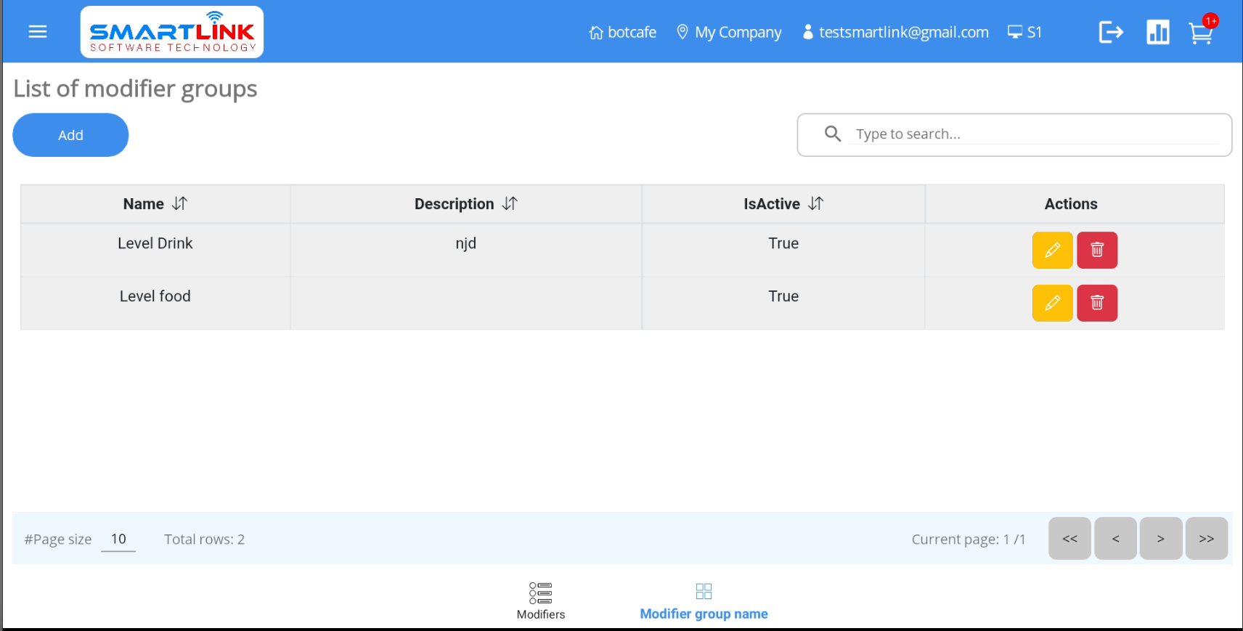1243x631 pixels.
Task: Open the My Company location link
Action: click(x=729, y=33)
